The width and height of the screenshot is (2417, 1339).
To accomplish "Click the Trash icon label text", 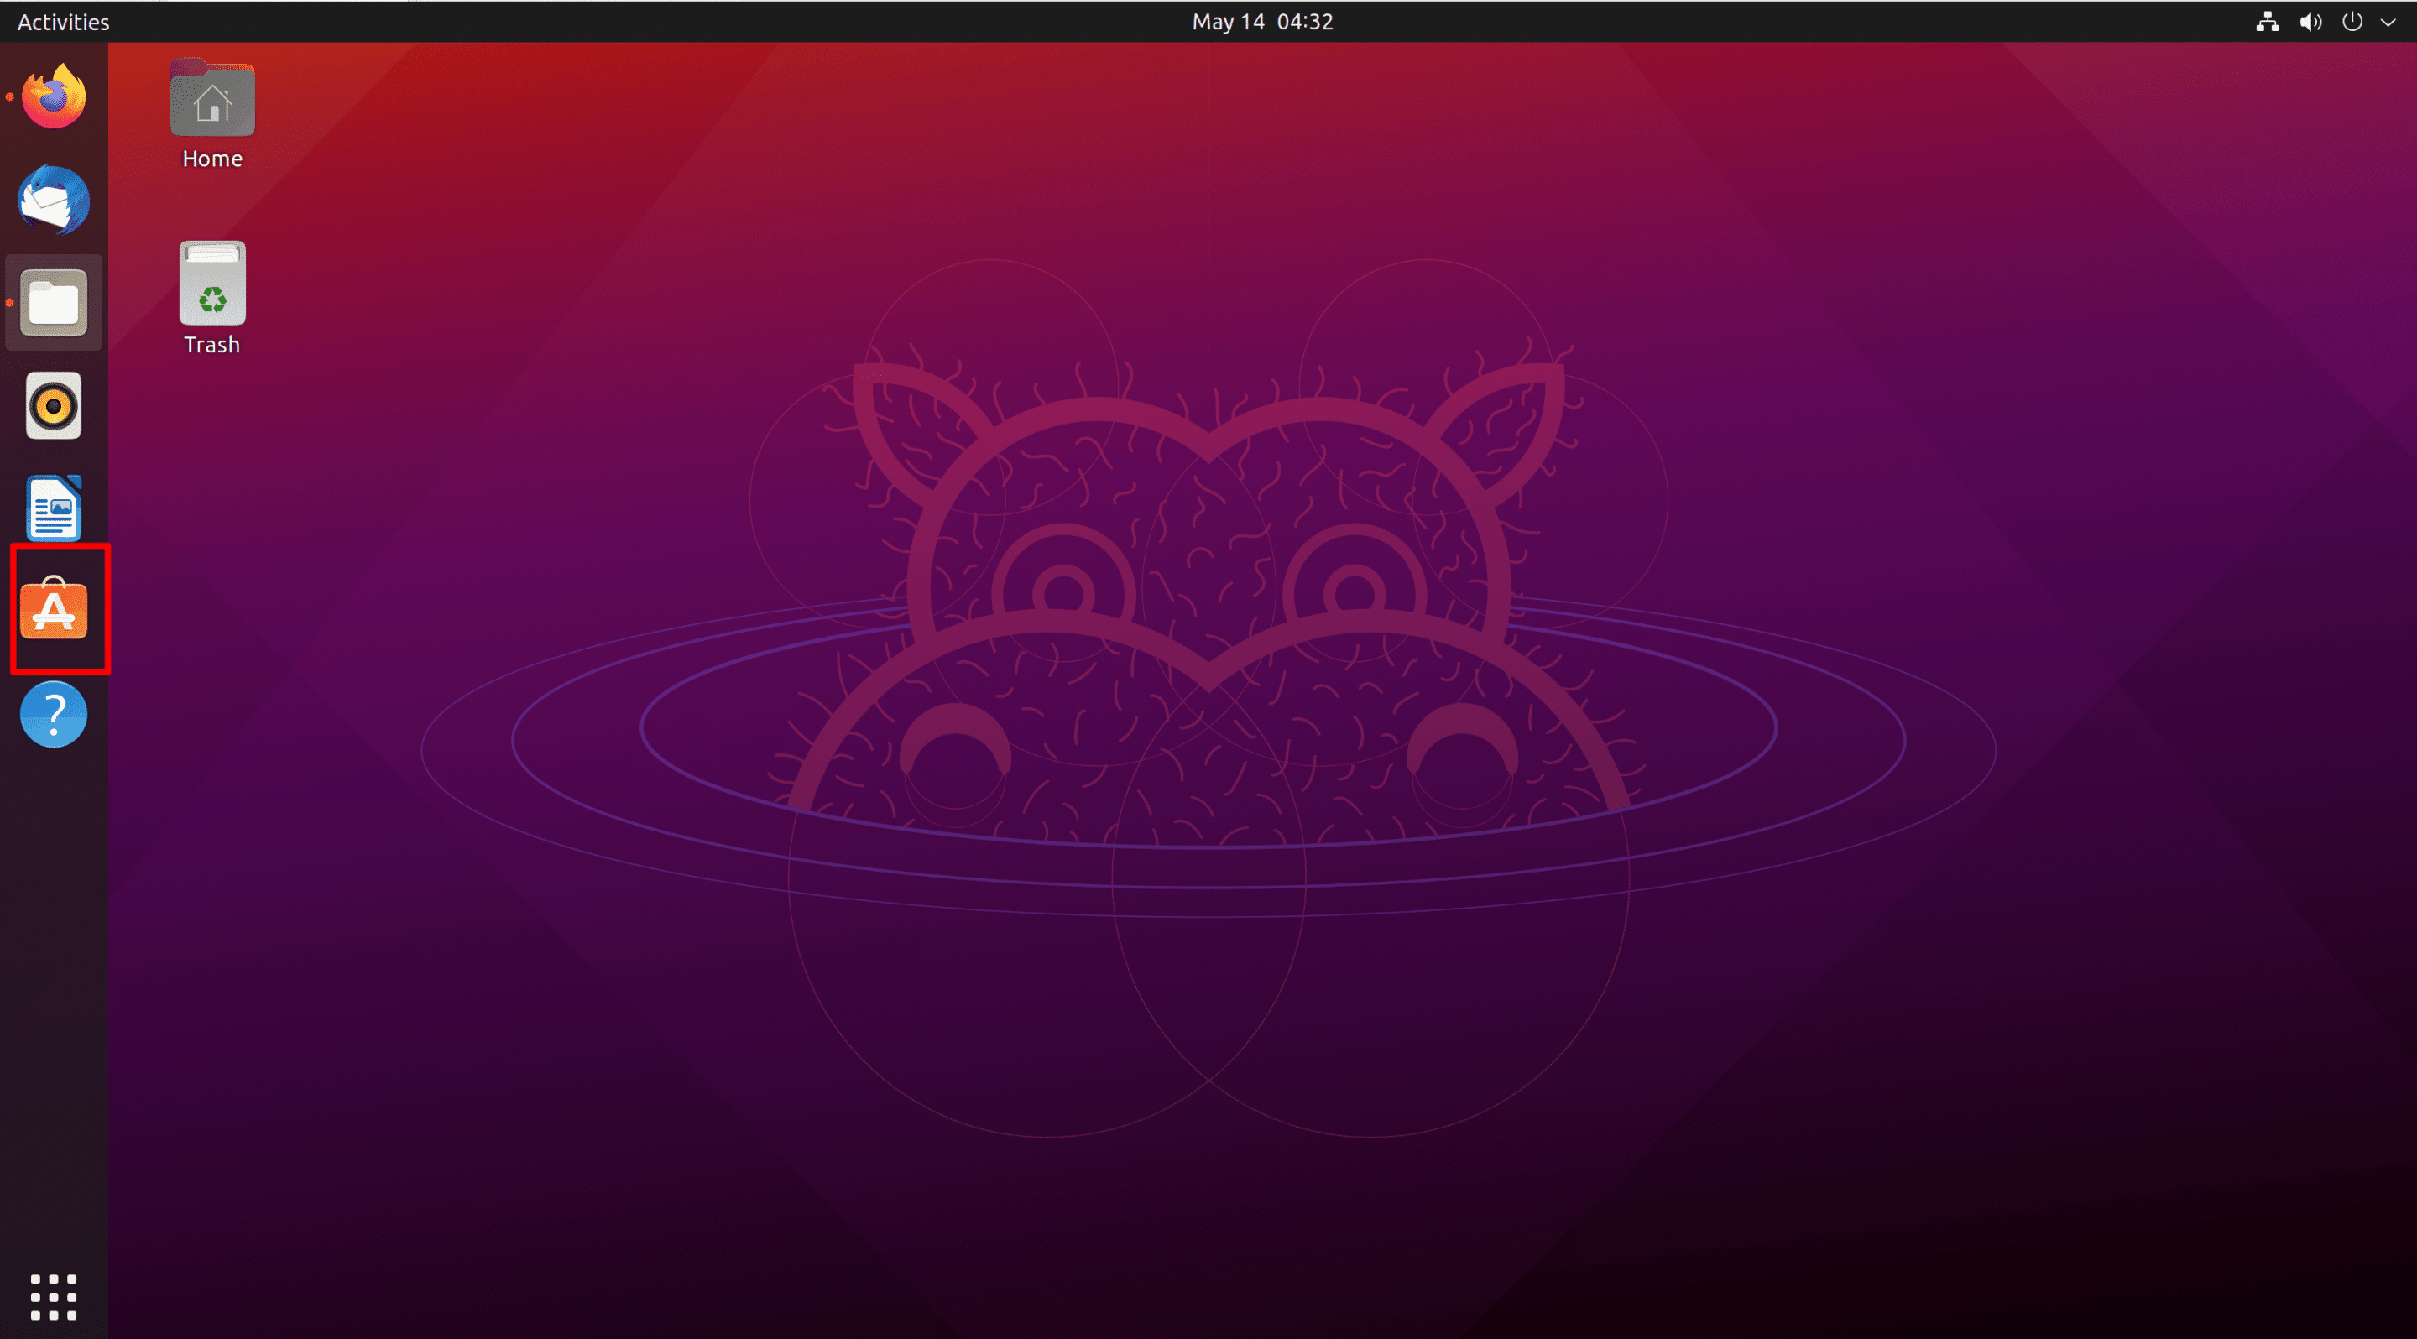I will coord(212,345).
